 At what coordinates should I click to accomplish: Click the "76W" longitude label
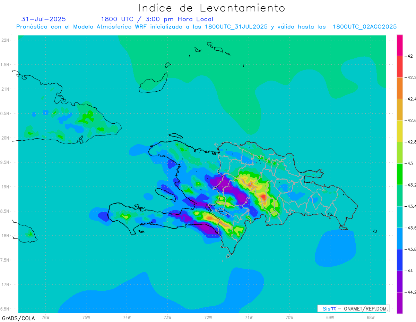pos(45,317)
